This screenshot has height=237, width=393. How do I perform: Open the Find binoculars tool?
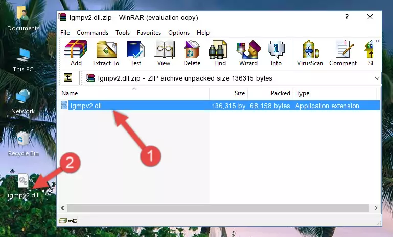point(220,53)
